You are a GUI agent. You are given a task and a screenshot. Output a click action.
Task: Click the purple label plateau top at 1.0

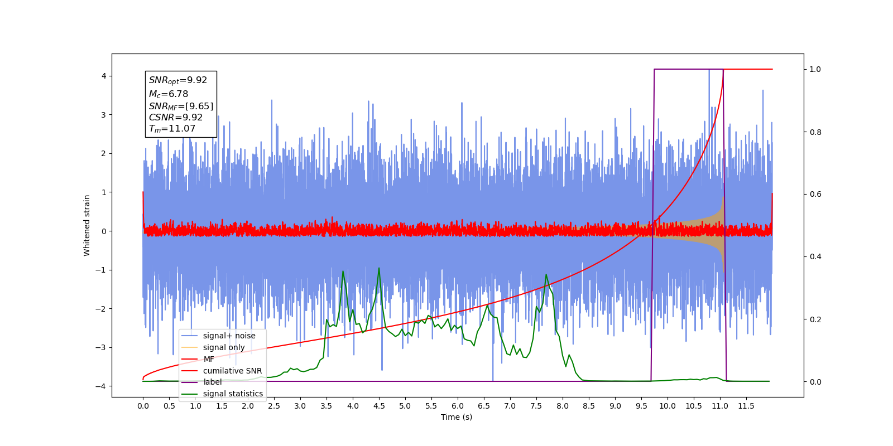[x=689, y=69]
